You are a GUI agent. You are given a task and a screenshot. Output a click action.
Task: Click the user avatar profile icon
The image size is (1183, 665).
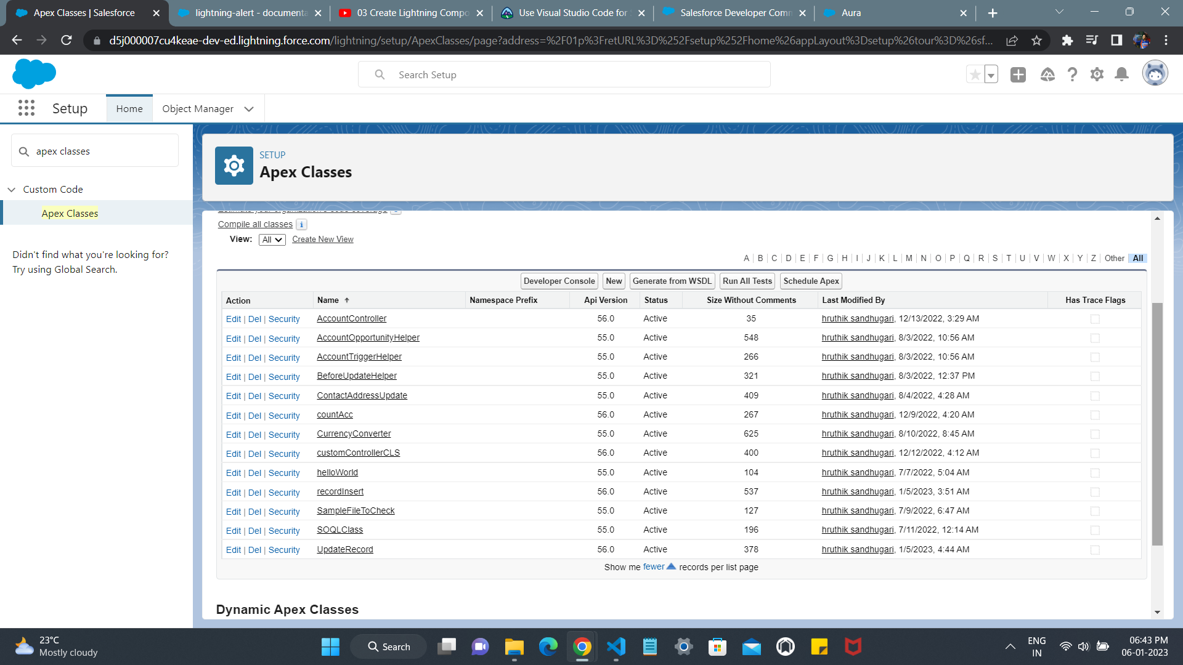(x=1155, y=74)
